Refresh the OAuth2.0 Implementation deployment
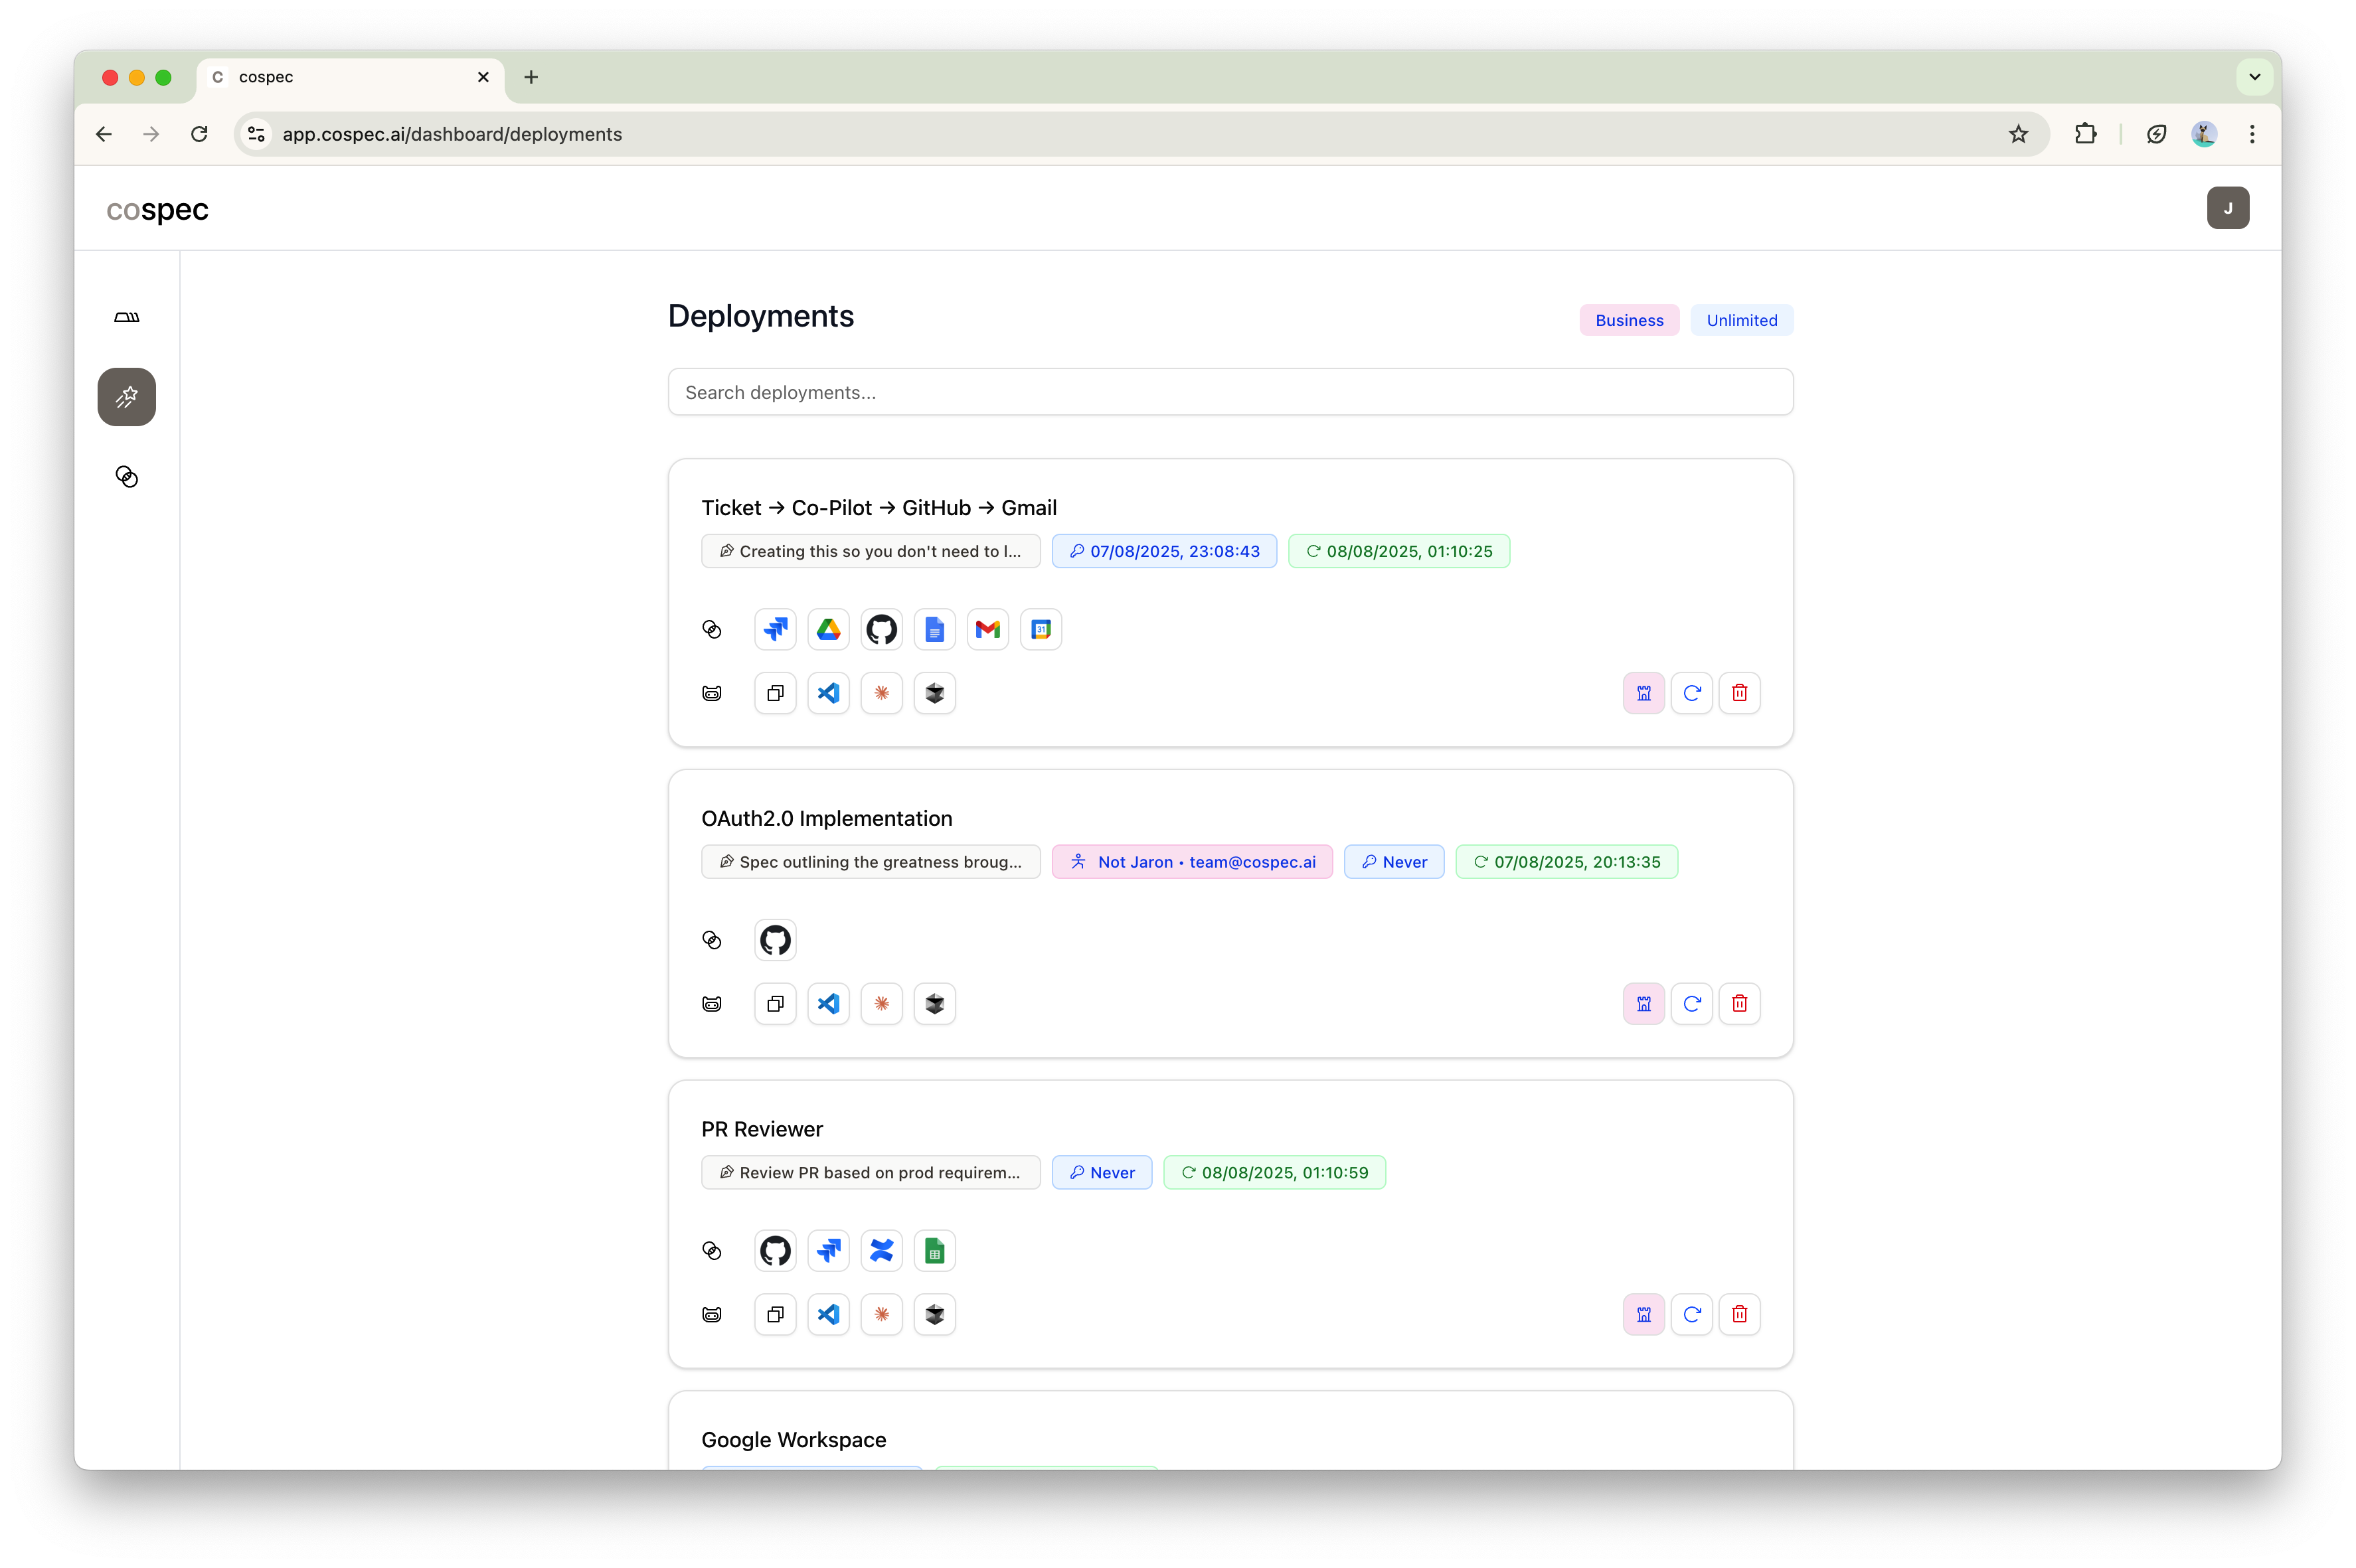The image size is (2356, 1568). (1691, 1004)
